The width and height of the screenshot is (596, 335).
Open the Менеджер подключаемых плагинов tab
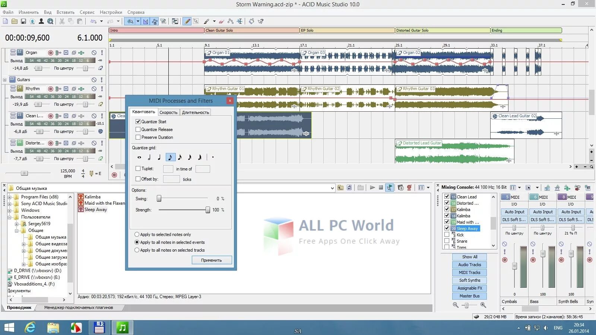pos(79,307)
